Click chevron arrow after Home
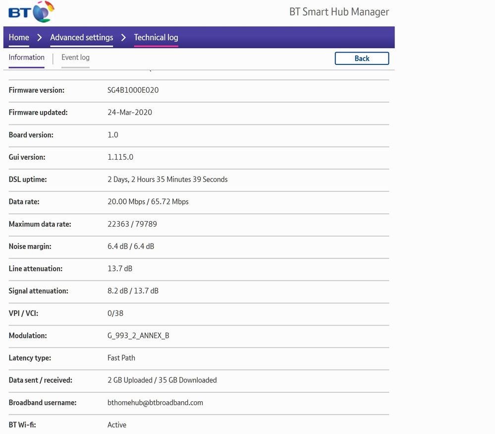Screen dimensions: 495x434 click(40, 38)
